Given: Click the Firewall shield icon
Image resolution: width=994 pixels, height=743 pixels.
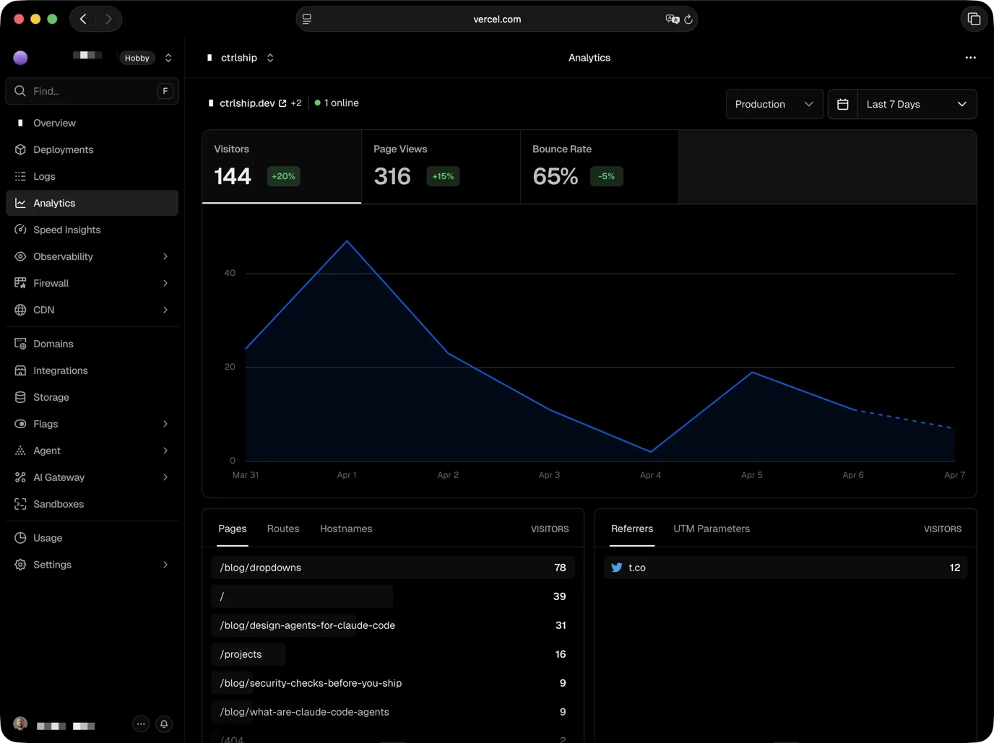Looking at the screenshot, I should tap(20, 283).
